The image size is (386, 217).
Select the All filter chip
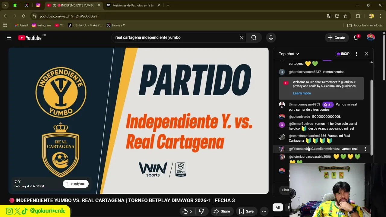point(277,207)
